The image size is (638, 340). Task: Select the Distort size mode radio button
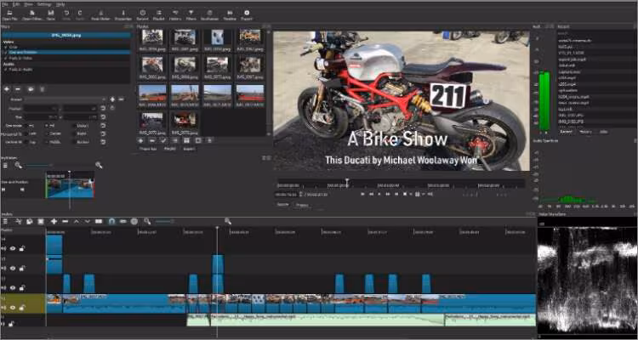tap(75, 126)
